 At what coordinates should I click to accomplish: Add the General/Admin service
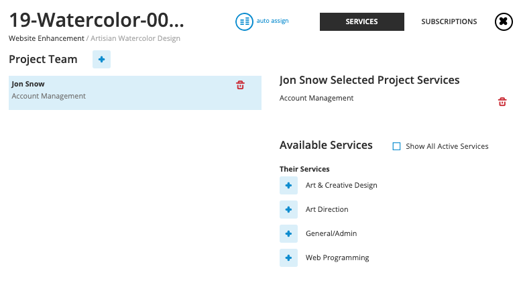[x=288, y=234]
